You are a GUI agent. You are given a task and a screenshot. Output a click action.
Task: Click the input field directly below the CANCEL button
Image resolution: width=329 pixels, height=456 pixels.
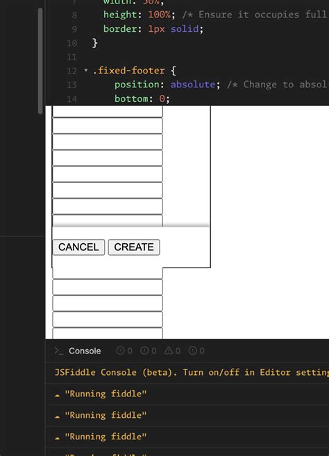click(108, 273)
